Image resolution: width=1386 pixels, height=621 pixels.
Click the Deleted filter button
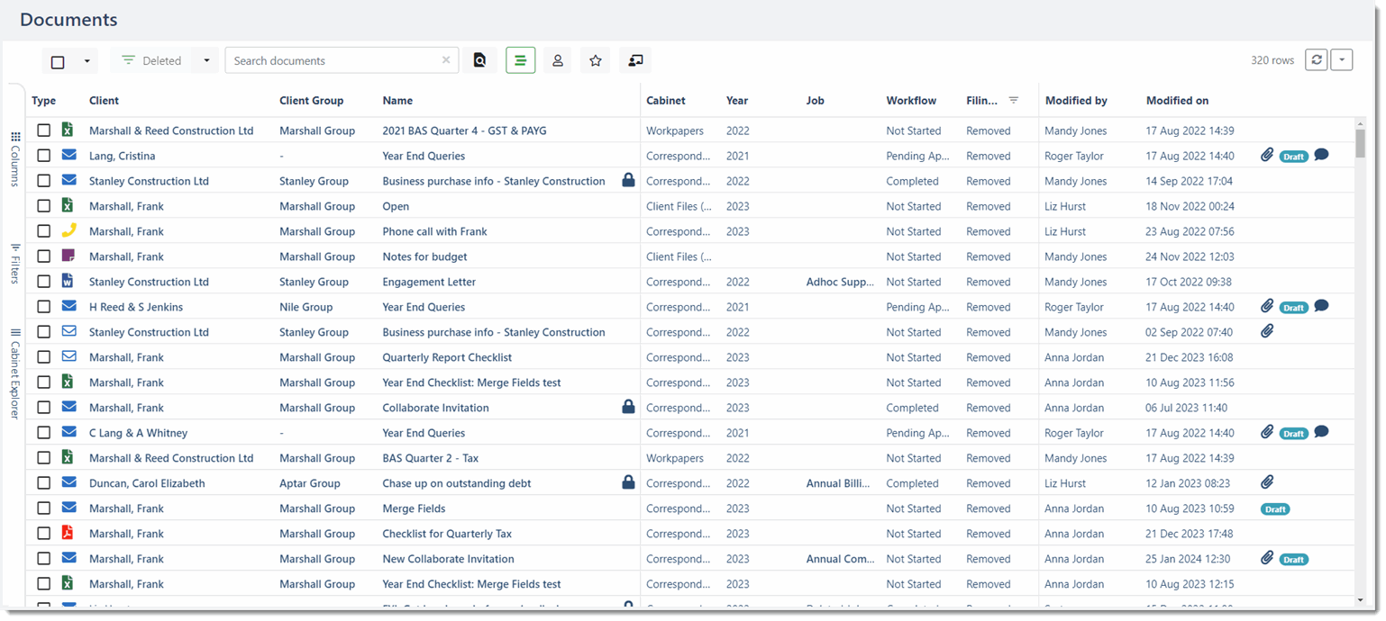coord(151,60)
